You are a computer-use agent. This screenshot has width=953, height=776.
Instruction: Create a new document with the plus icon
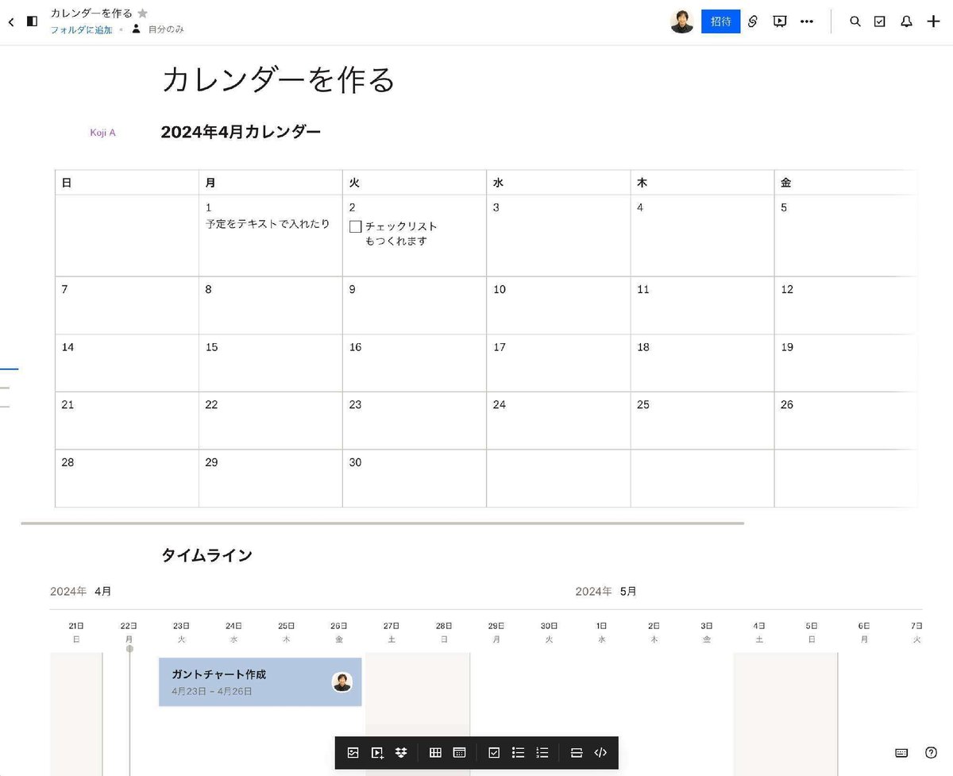(933, 21)
